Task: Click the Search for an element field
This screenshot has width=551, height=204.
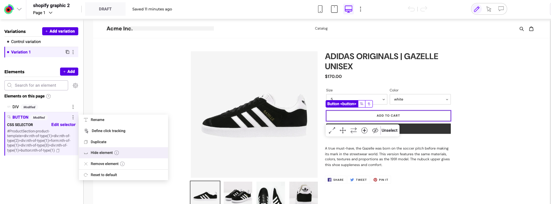Action: coord(36,85)
